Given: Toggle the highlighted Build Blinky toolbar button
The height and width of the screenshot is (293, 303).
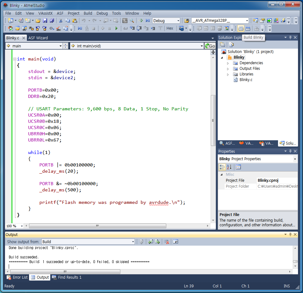Looking at the screenshot, I should [241, 28].
